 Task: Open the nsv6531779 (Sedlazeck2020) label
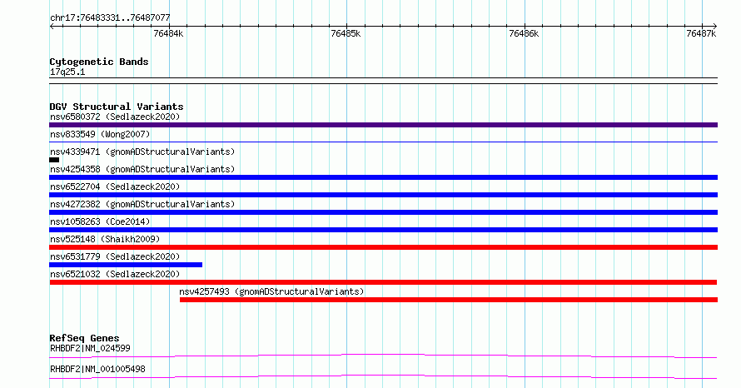pyautogui.click(x=115, y=256)
